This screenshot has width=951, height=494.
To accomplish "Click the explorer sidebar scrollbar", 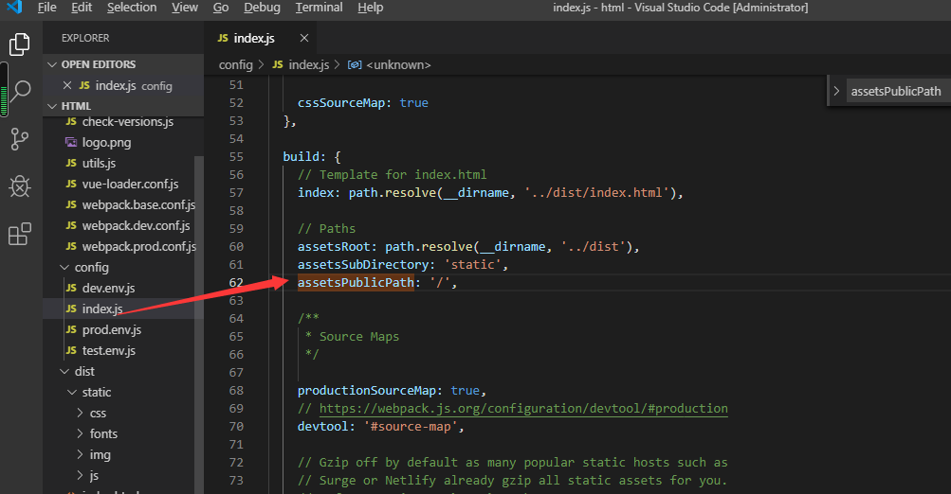I will [x=199, y=325].
